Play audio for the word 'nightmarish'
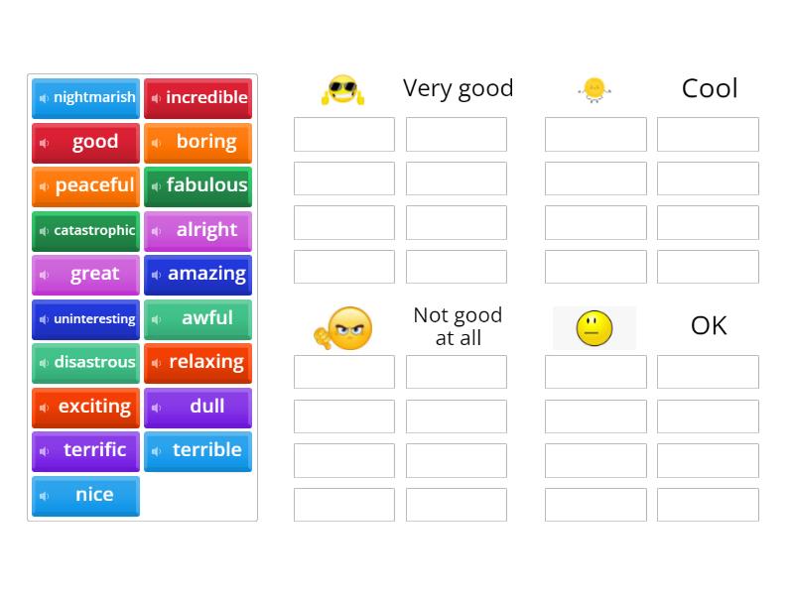This screenshot has height=595, width=794. (43, 98)
